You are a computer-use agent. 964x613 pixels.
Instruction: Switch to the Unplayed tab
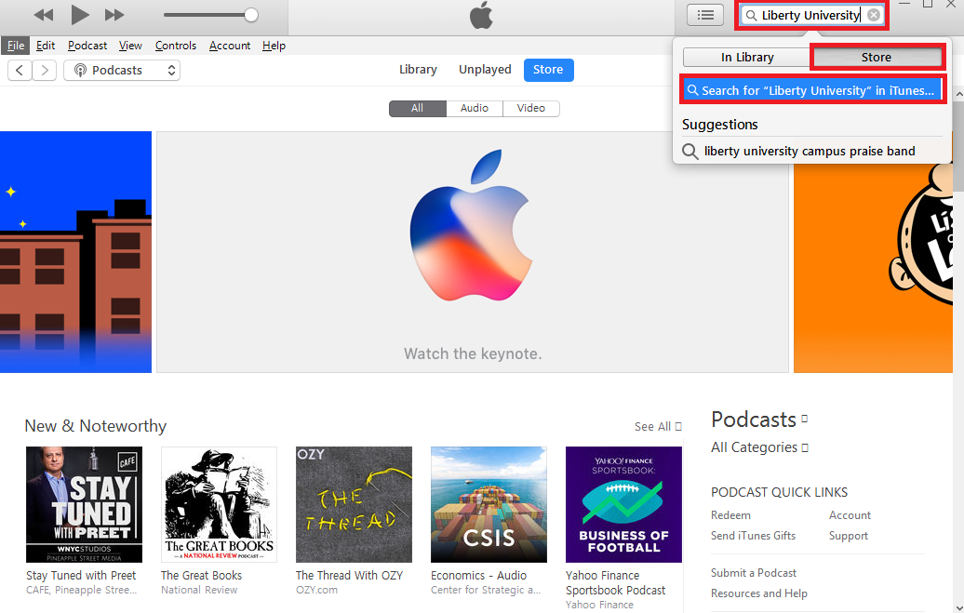[485, 70]
